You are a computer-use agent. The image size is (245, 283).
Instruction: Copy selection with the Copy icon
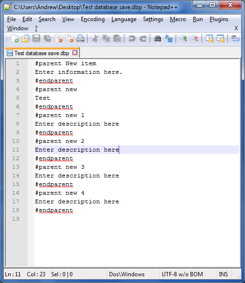click(x=106, y=38)
